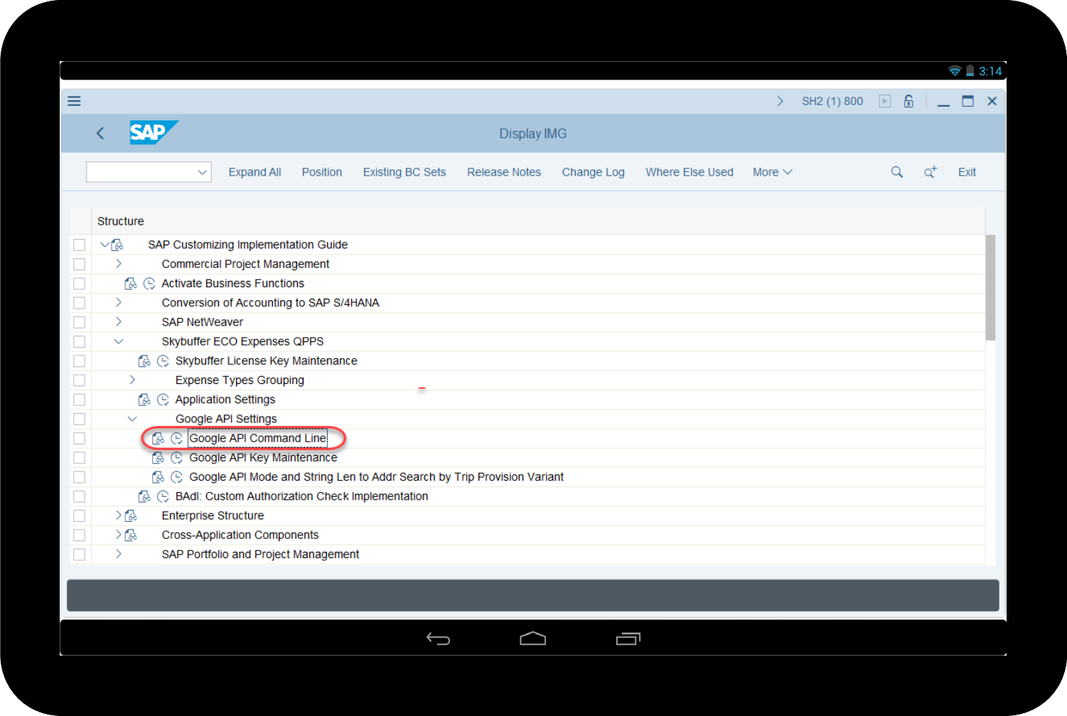Screen dimensions: 1067x716
Task: Click the SAP logo
Action: pos(154,132)
